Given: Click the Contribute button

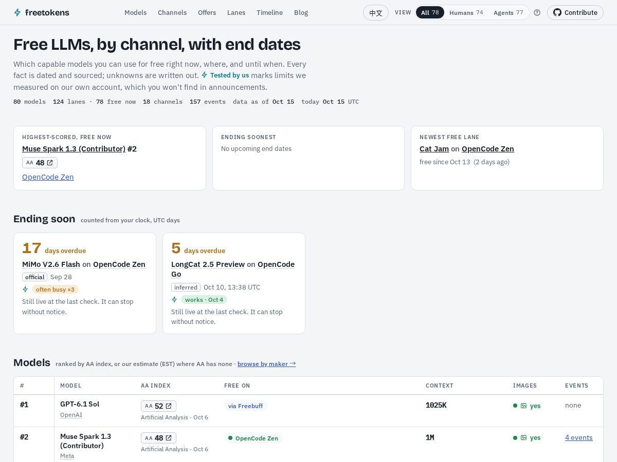Looking at the screenshot, I should pos(575,12).
